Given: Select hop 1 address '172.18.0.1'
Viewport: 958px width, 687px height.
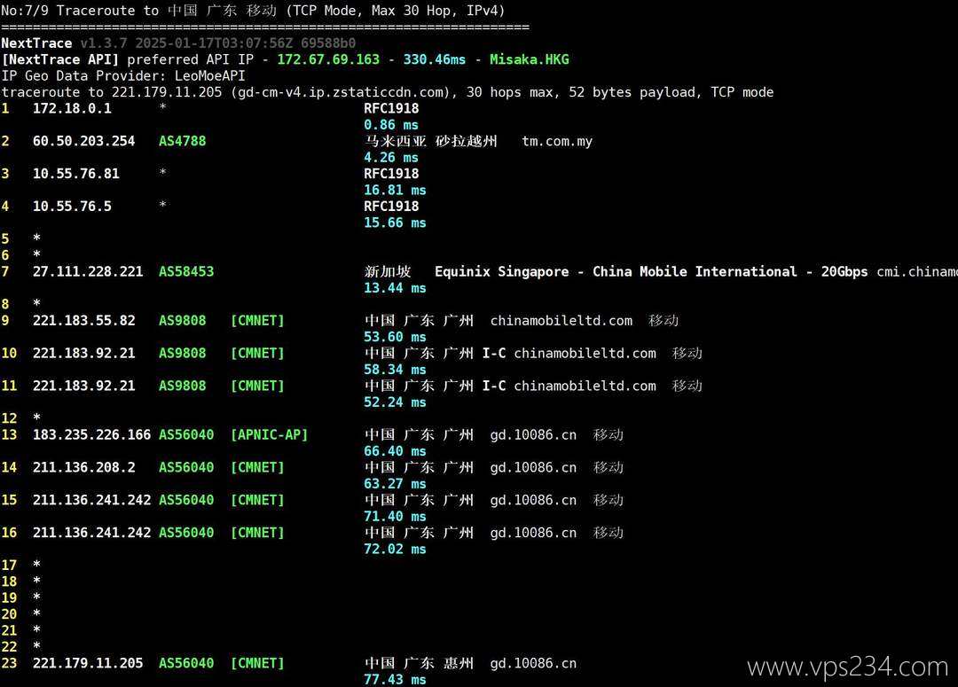Looking at the screenshot, I should coord(72,109).
